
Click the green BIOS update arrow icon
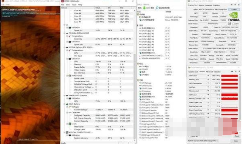[x=144, y=8]
